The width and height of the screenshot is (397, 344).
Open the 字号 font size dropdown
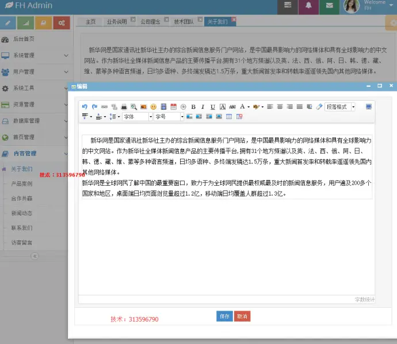point(169,117)
